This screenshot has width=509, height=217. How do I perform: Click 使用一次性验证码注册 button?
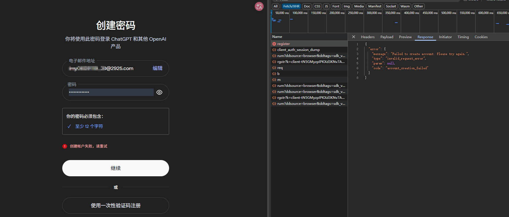pos(116,205)
